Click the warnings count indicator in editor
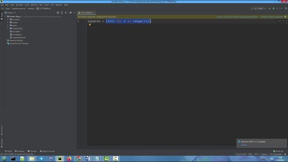 point(279,21)
